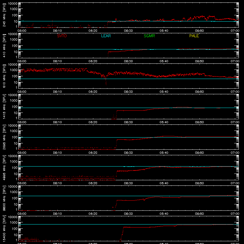Select the 8800 MHz [SFU] axis label
Viewport: 244px width, 244px height.
(4, 198)
